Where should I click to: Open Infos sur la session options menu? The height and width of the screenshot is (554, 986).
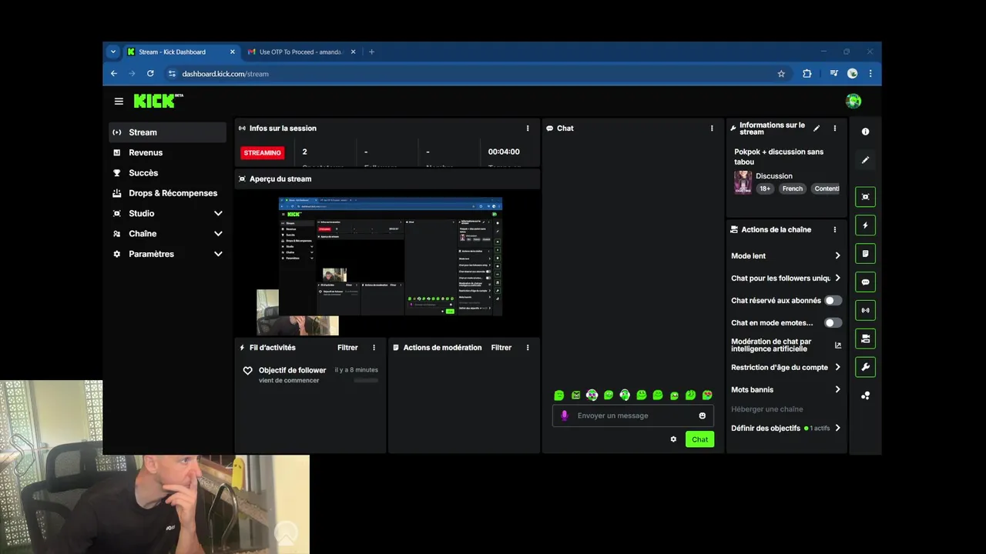click(528, 128)
